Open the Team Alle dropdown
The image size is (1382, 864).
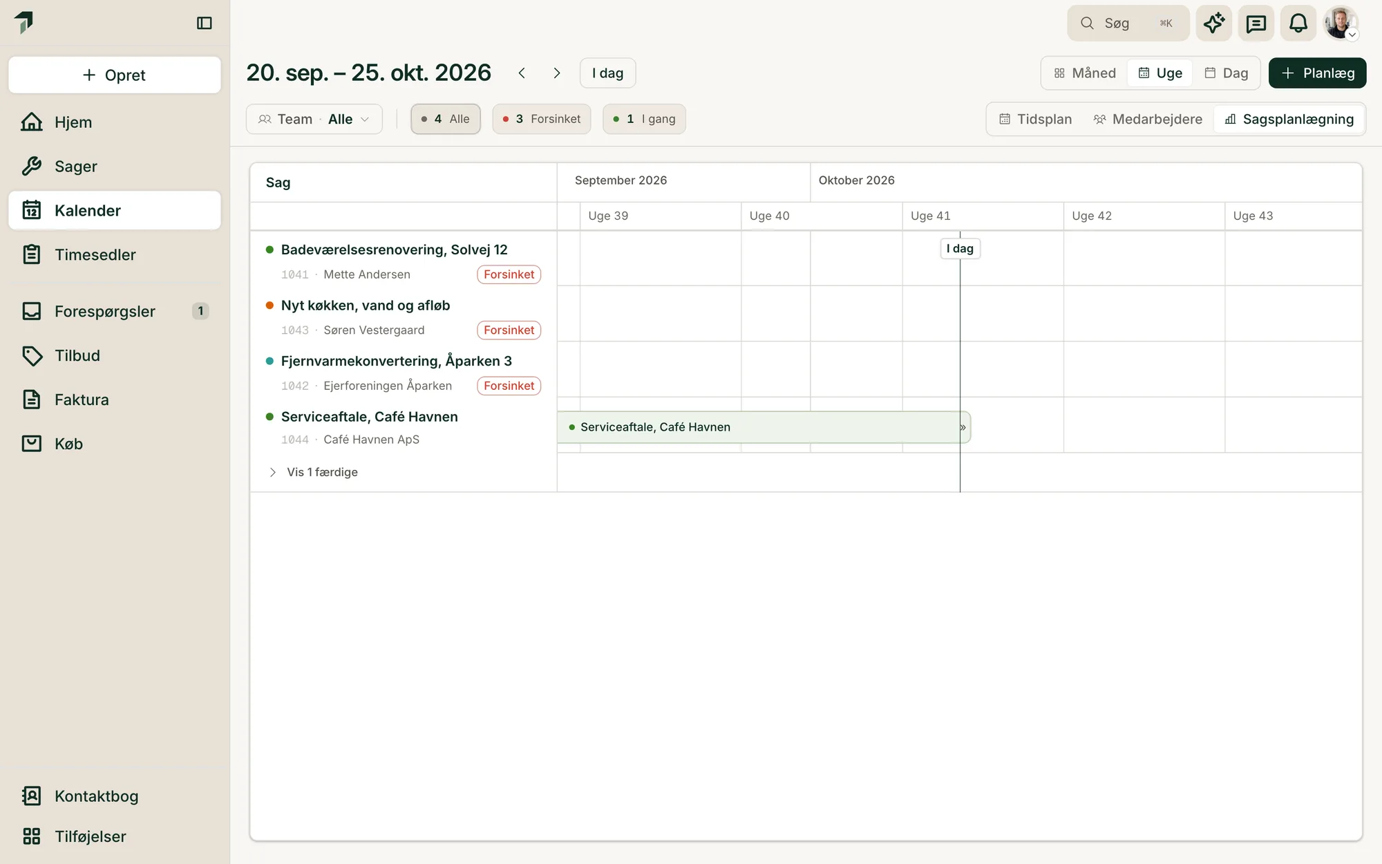click(x=314, y=119)
